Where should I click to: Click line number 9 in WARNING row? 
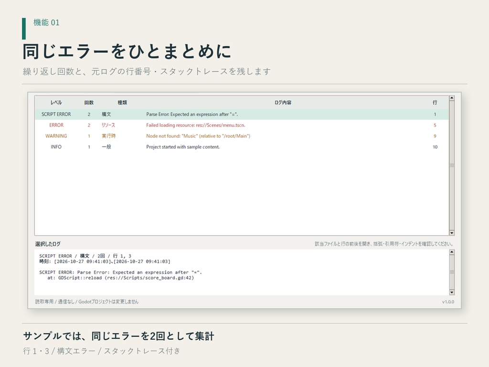(x=435, y=136)
